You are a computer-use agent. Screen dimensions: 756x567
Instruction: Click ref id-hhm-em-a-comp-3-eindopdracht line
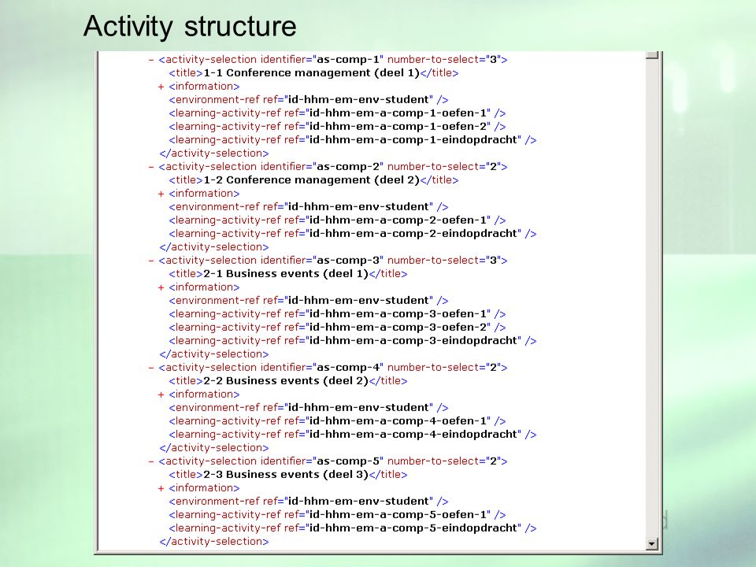pos(353,341)
